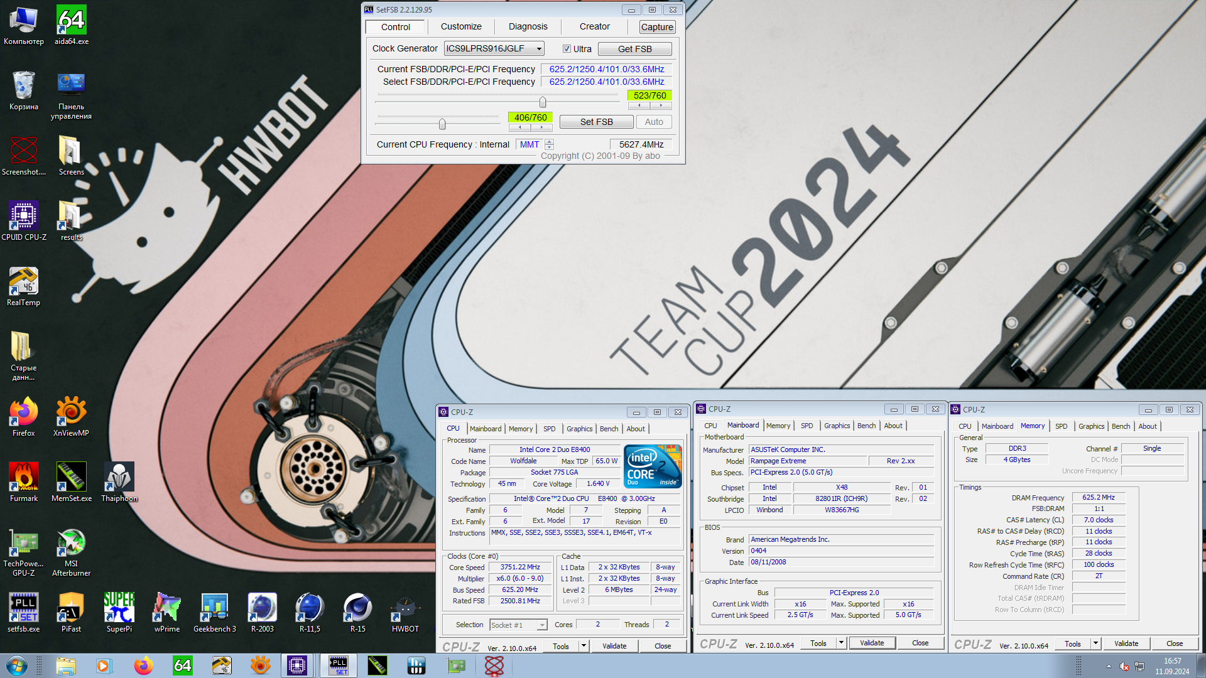The width and height of the screenshot is (1206, 678).
Task: Open the Creator tab in SetFSB
Action: click(595, 26)
